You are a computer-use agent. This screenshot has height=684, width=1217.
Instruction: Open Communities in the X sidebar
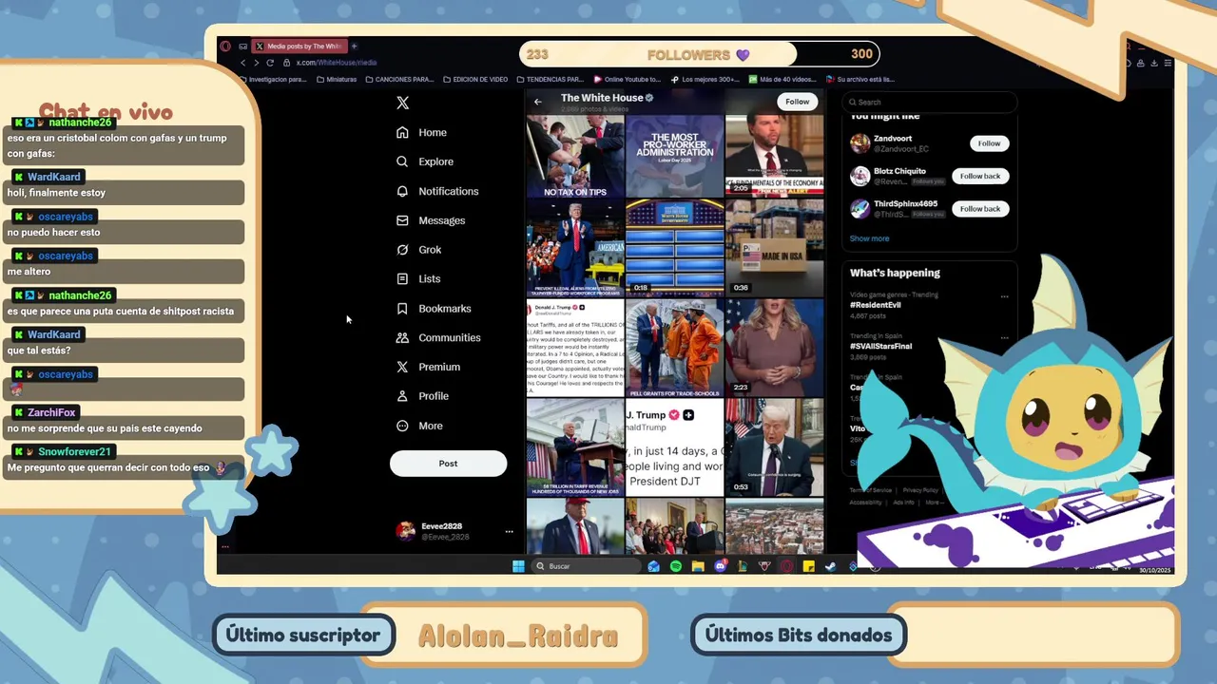(x=437, y=337)
